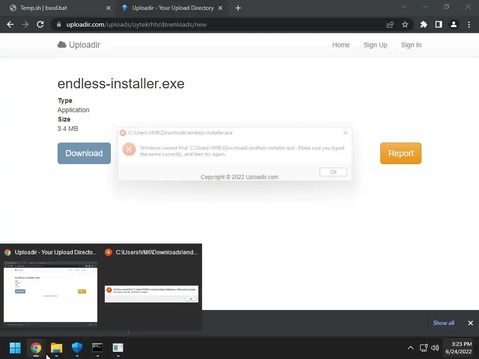Click the Uploadir cloud logo
The height and width of the screenshot is (359, 479).
(x=79, y=45)
